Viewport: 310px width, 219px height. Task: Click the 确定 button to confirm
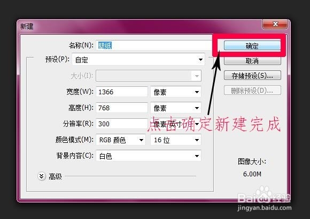tap(252, 45)
